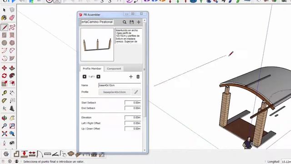
Task: Click the assembly preview thumbnail
Action: pyautogui.click(x=97, y=45)
